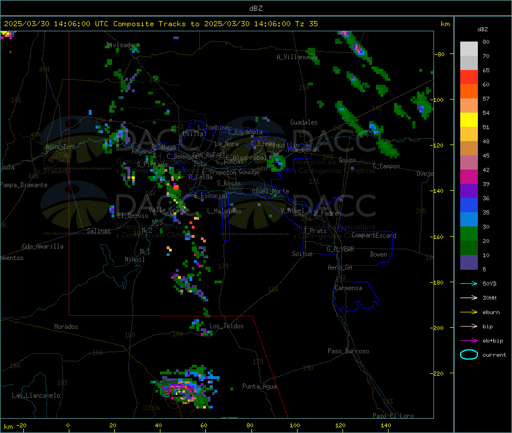Click the radar echo cluster near Los_Toldos

[200, 328]
